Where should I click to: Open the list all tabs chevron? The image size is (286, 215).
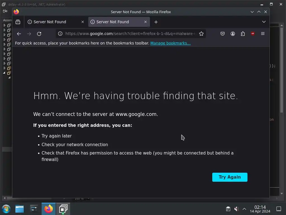tap(264, 22)
